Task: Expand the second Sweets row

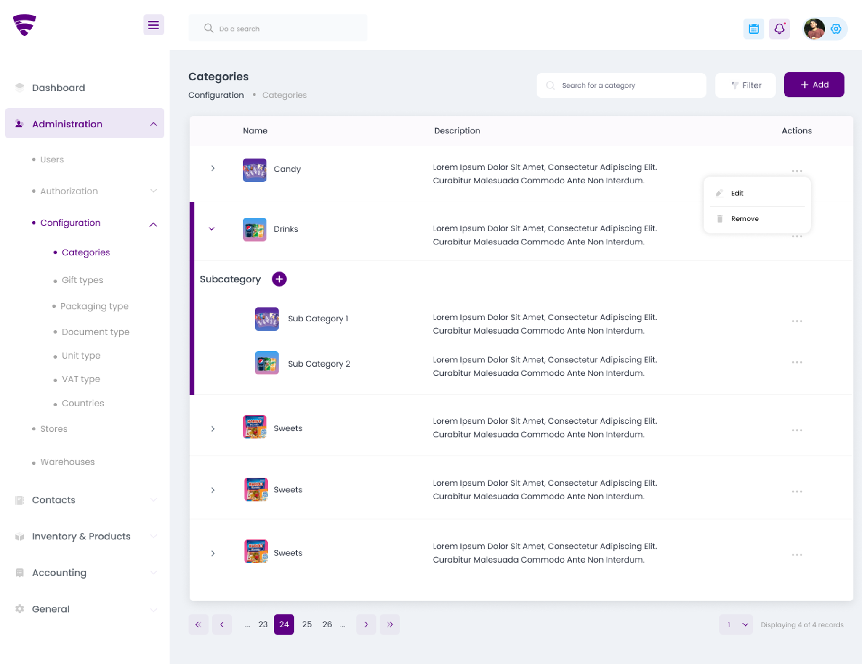Action: click(213, 490)
